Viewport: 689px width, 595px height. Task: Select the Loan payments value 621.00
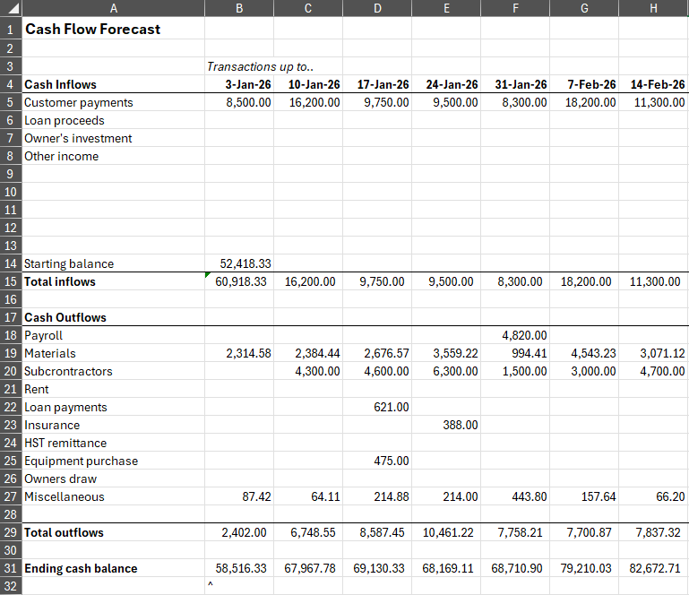pyautogui.click(x=377, y=407)
